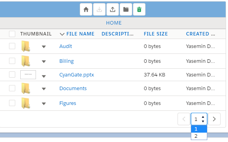This screenshot has height=142, width=228.
Task: Select the CyanGate.pptx row checkbox
Action: pos(12,75)
